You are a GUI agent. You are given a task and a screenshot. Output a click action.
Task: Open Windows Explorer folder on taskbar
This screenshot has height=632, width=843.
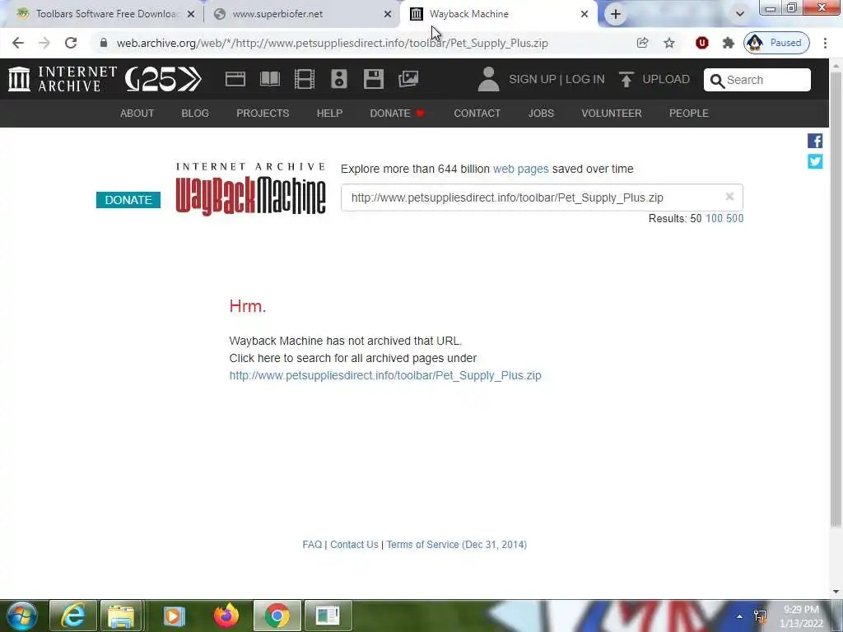122,616
